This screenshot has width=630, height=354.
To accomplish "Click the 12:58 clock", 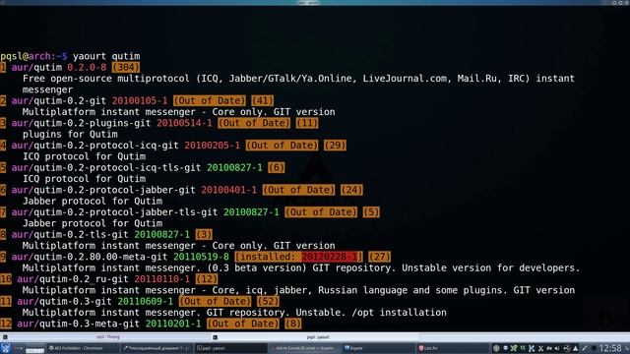I will click(x=610, y=348).
